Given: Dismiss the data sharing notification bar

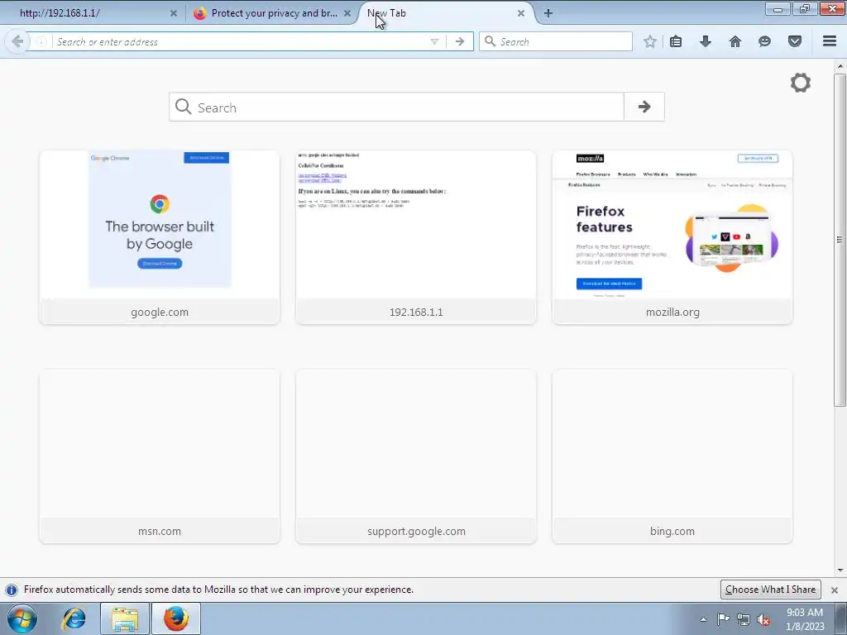Looking at the screenshot, I should click(x=835, y=590).
